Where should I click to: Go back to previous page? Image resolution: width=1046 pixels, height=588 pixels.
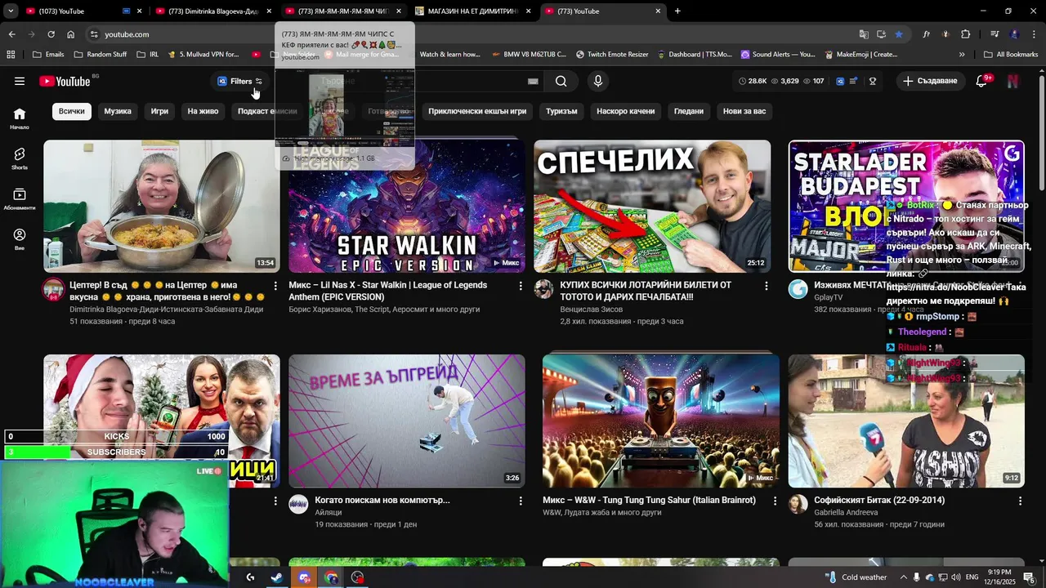pos(11,34)
